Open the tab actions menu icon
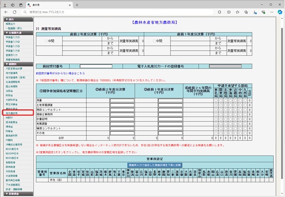This screenshot has height=197, width=285. click(x=21, y=5)
